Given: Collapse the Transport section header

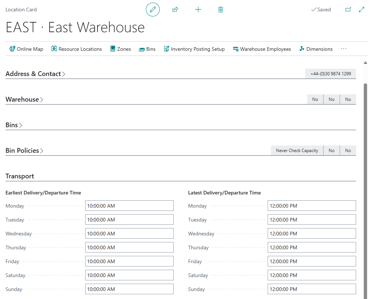Looking at the screenshot, I should (20, 176).
